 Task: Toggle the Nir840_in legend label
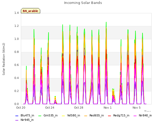[x=145, y=116]
